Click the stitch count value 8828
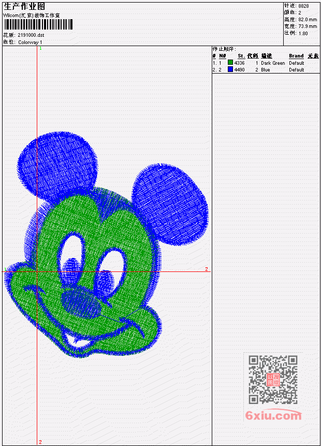Screen dimensions: 321x446 pos(304,6)
